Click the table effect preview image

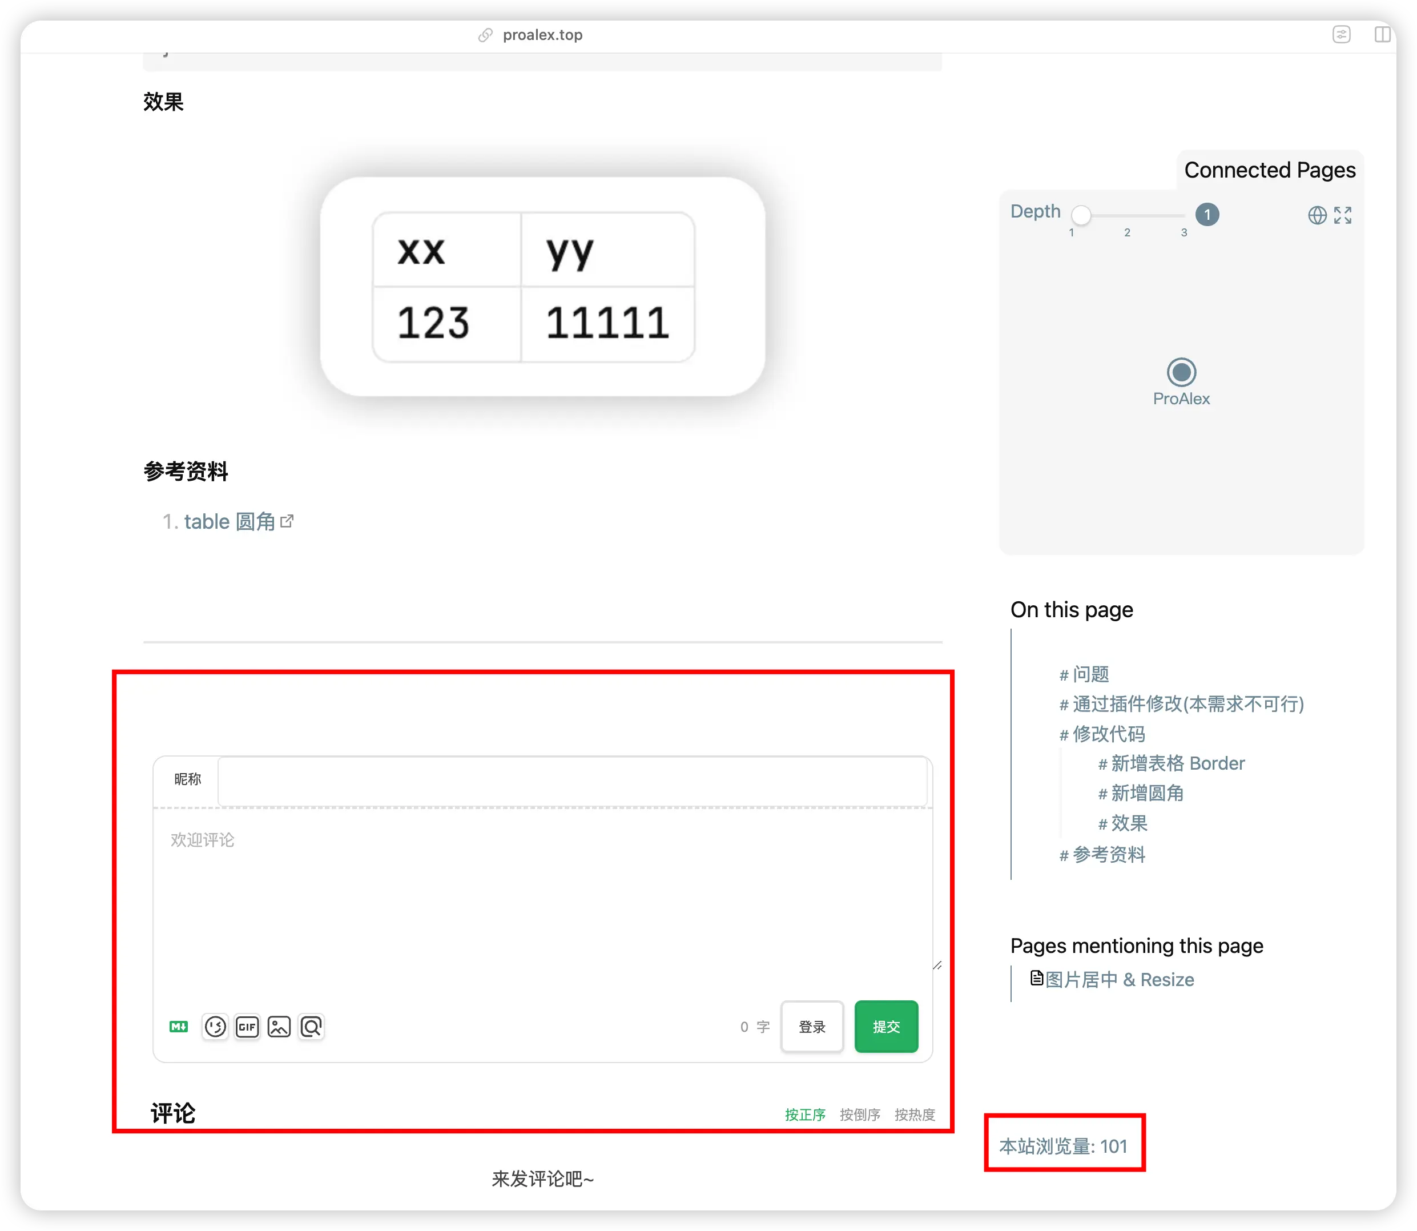[542, 287]
